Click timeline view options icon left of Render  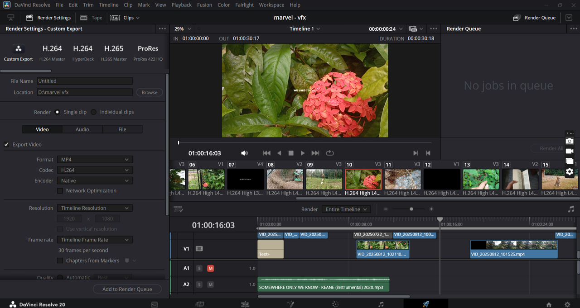tap(179, 209)
